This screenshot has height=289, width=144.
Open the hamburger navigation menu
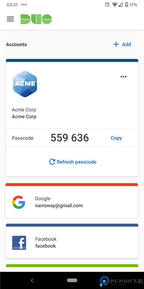point(10,19)
